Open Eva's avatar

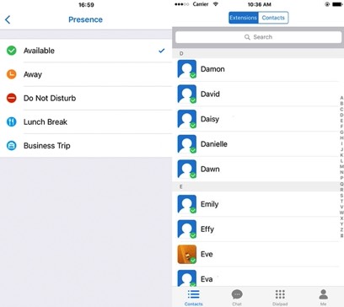(187, 278)
